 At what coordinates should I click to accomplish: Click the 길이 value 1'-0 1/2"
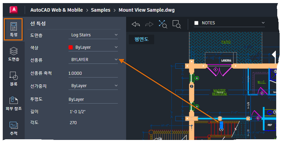click(77, 112)
